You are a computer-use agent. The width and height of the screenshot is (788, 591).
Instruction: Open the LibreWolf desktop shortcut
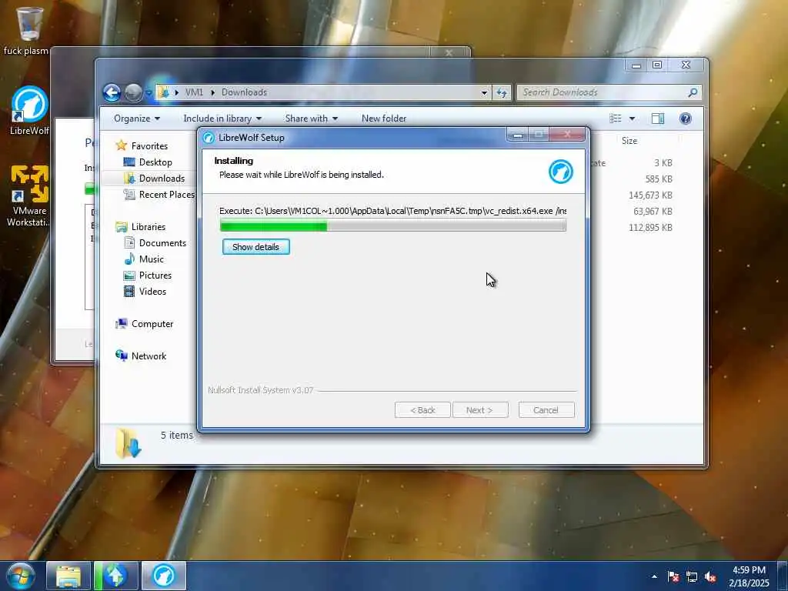[x=29, y=111]
